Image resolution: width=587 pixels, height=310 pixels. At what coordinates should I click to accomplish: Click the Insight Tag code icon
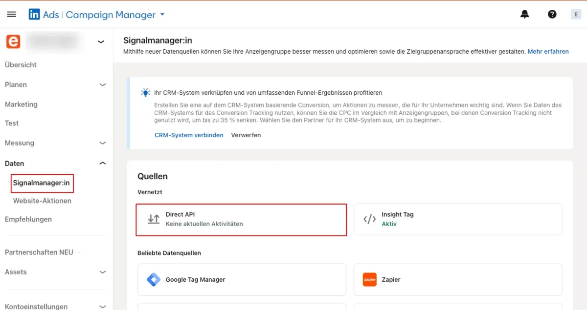tap(370, 219)
